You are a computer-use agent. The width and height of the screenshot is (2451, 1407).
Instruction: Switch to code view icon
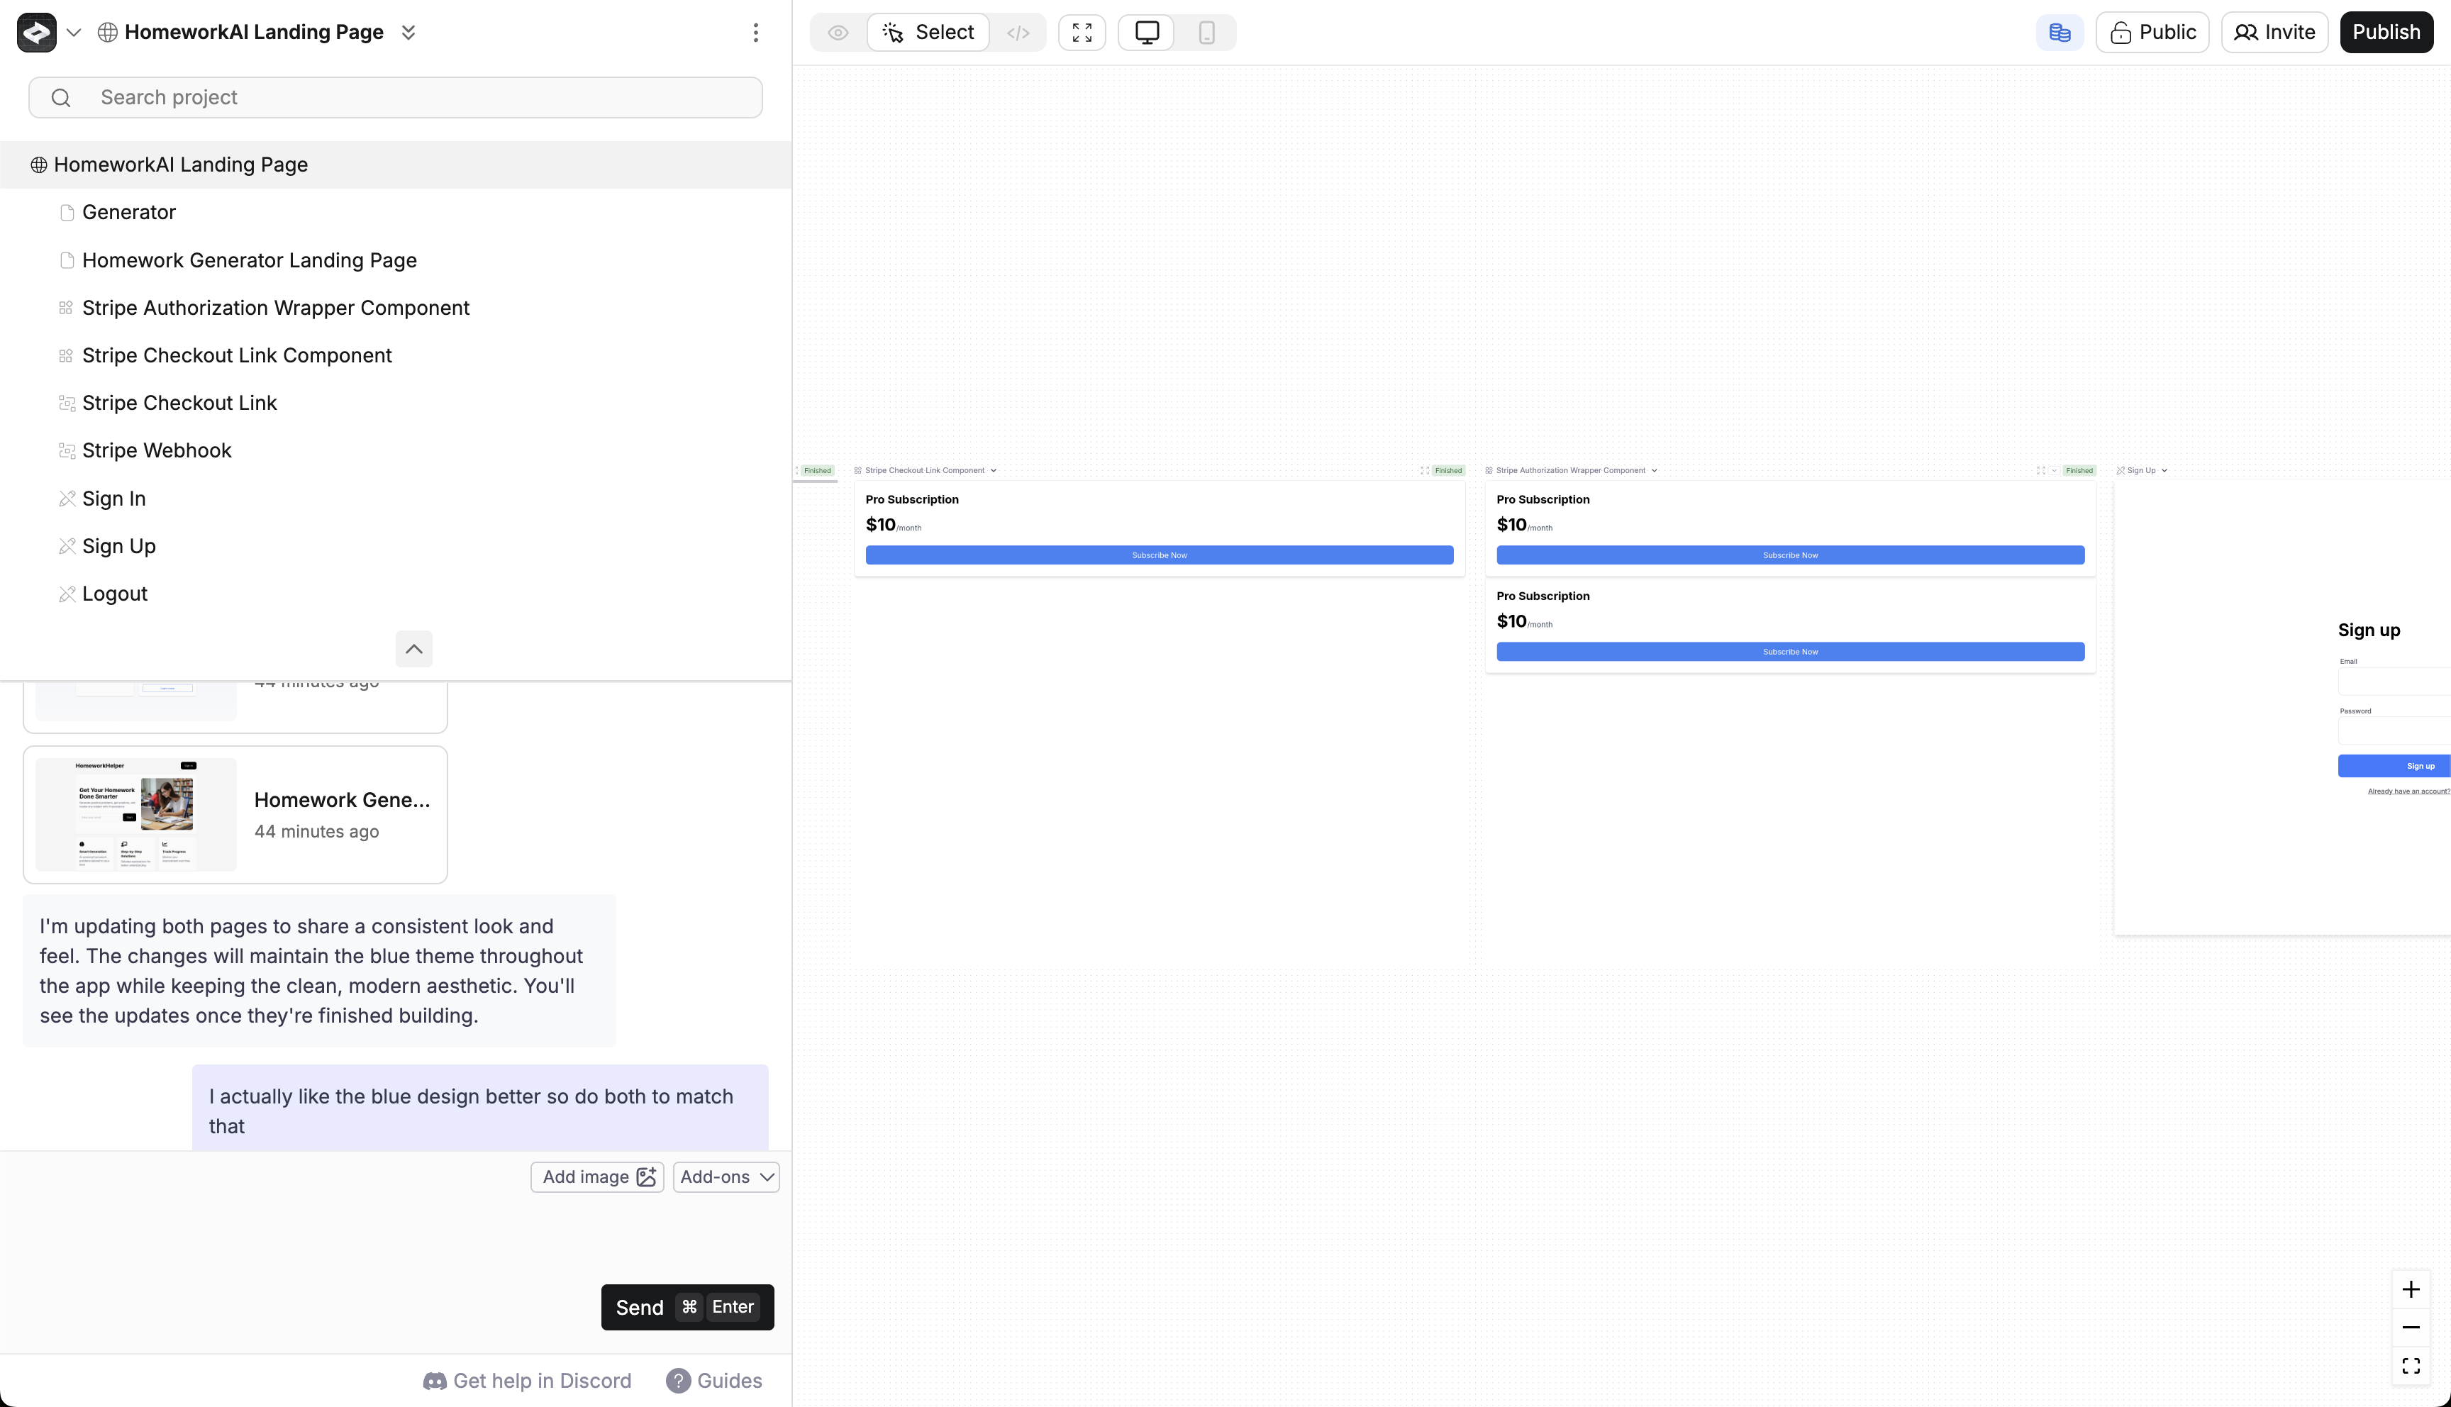coord(1017,33)
